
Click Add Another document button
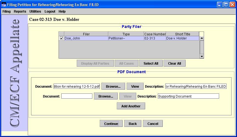pyautogui.click(x=131, y=106)
